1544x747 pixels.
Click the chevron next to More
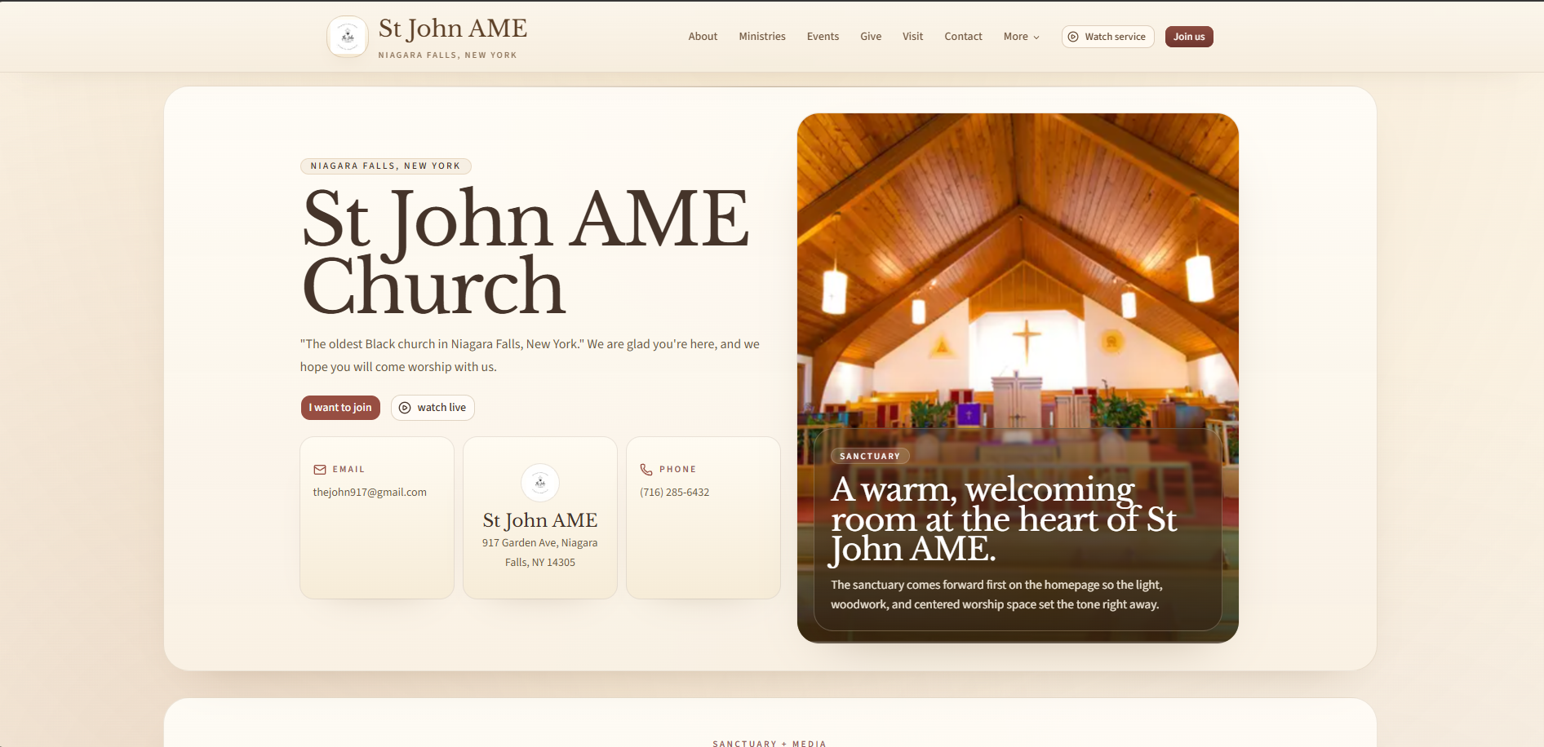pyautogui.click(x=1035, y=37)
